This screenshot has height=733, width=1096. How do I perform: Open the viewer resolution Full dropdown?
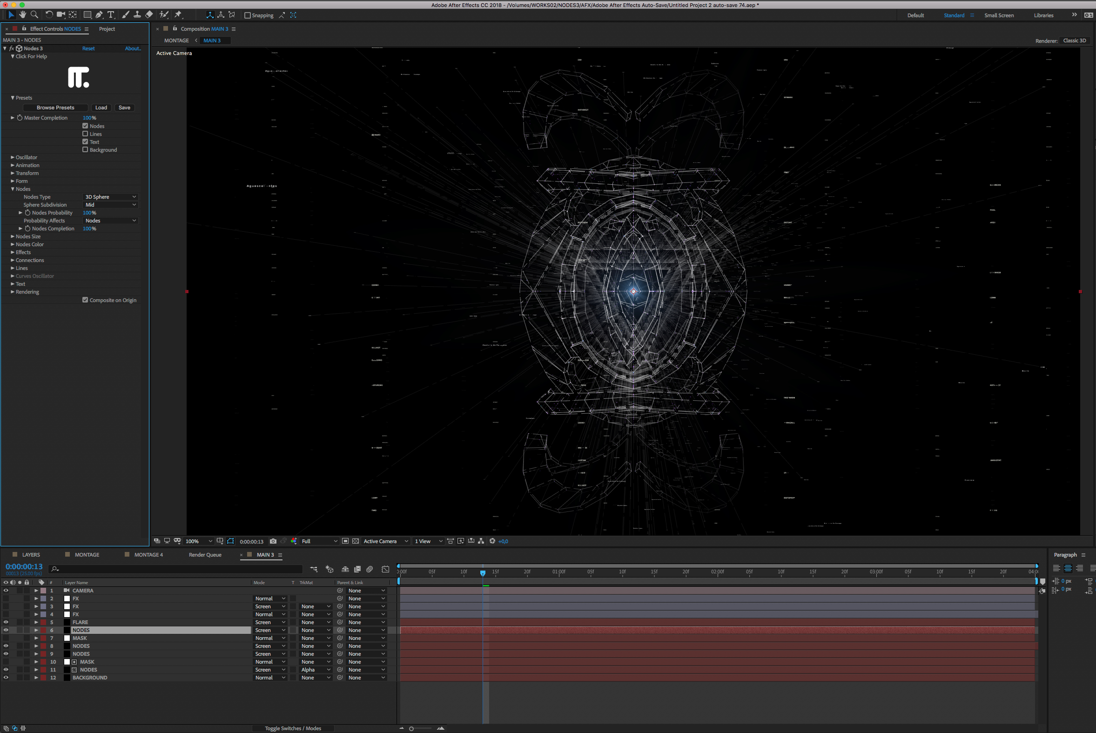point(319,541)
